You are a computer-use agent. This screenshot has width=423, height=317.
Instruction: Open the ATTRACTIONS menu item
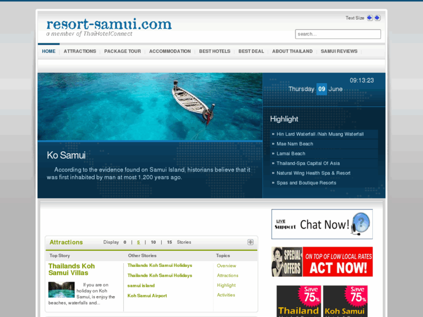pyautogui.click(x=80, y=51)
